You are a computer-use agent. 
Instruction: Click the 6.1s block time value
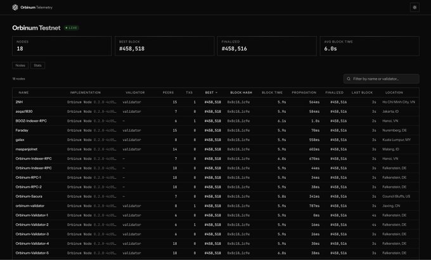[281, 120]
